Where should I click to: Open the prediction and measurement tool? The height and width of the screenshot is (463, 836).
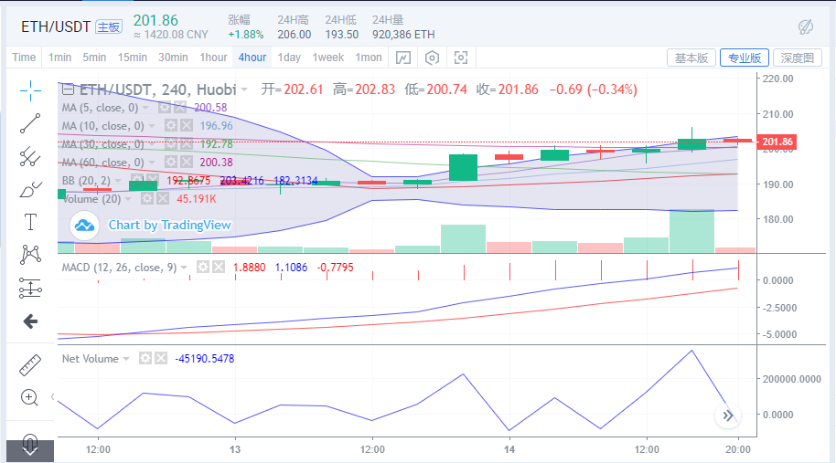click(30, 288)
